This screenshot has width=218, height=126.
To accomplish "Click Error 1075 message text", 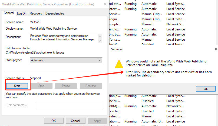I will 169,74.
